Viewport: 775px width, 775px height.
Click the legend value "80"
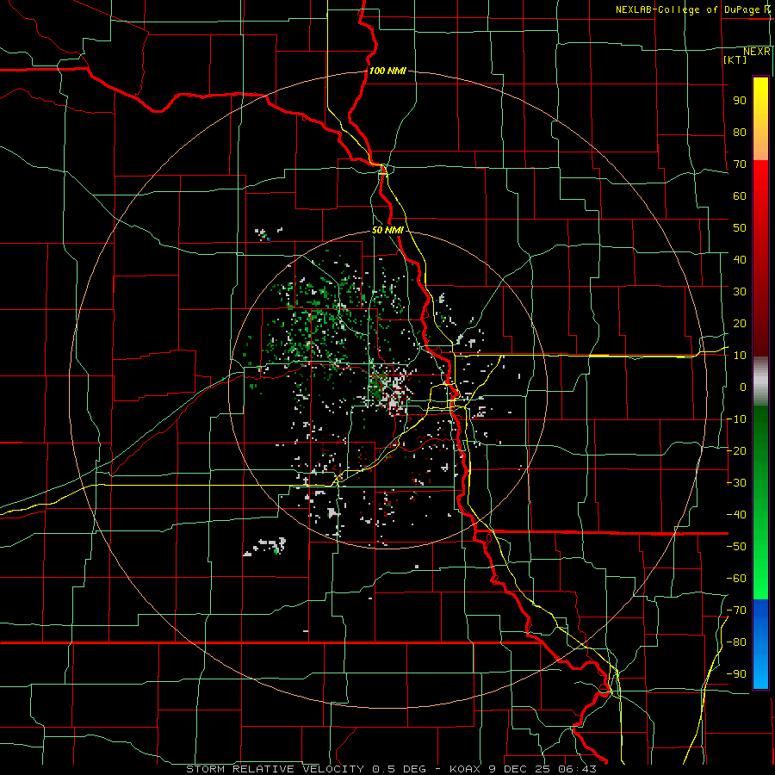740,132
